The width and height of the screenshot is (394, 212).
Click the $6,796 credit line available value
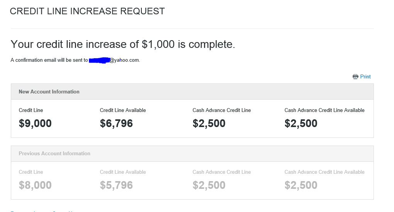[x=116, y=124]
